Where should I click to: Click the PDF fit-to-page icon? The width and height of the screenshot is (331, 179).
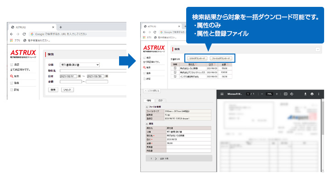point(285,94)
